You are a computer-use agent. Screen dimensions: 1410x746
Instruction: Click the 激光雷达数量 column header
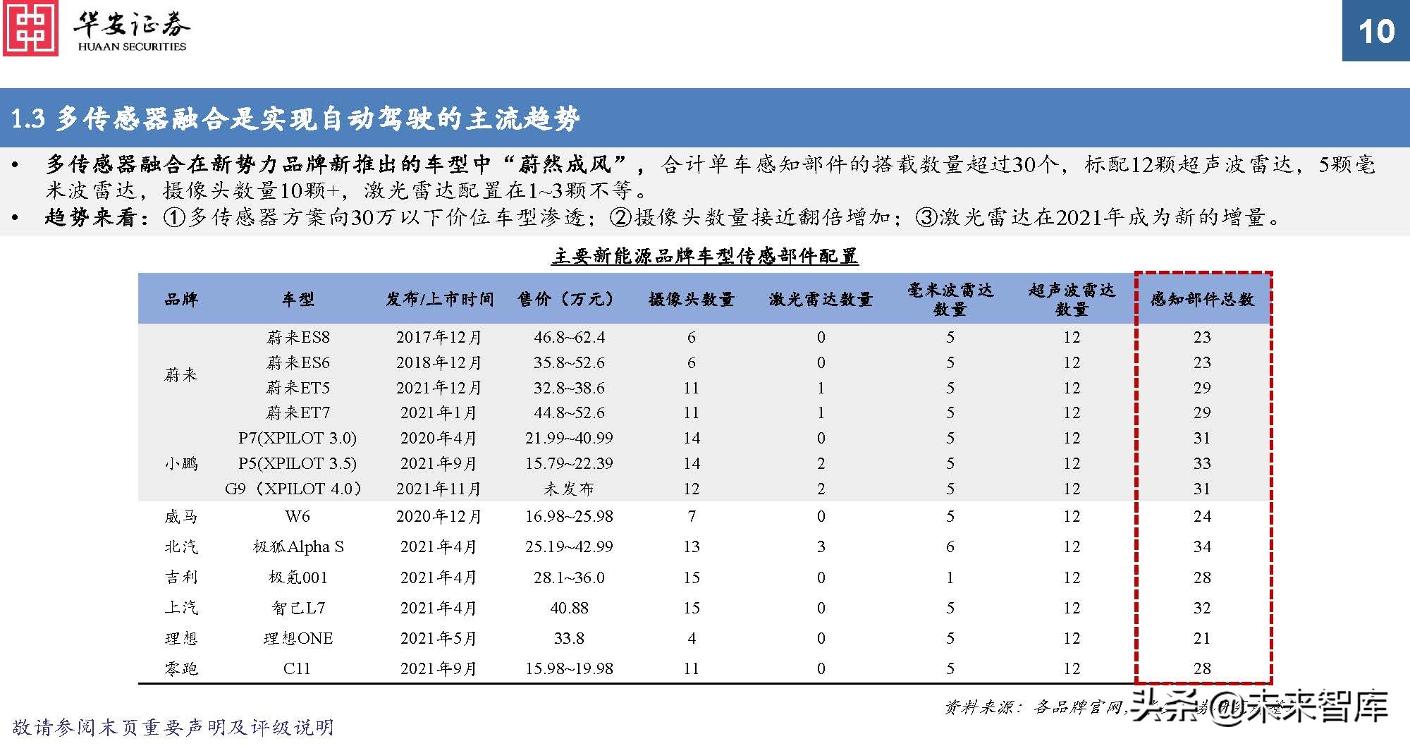821,299
